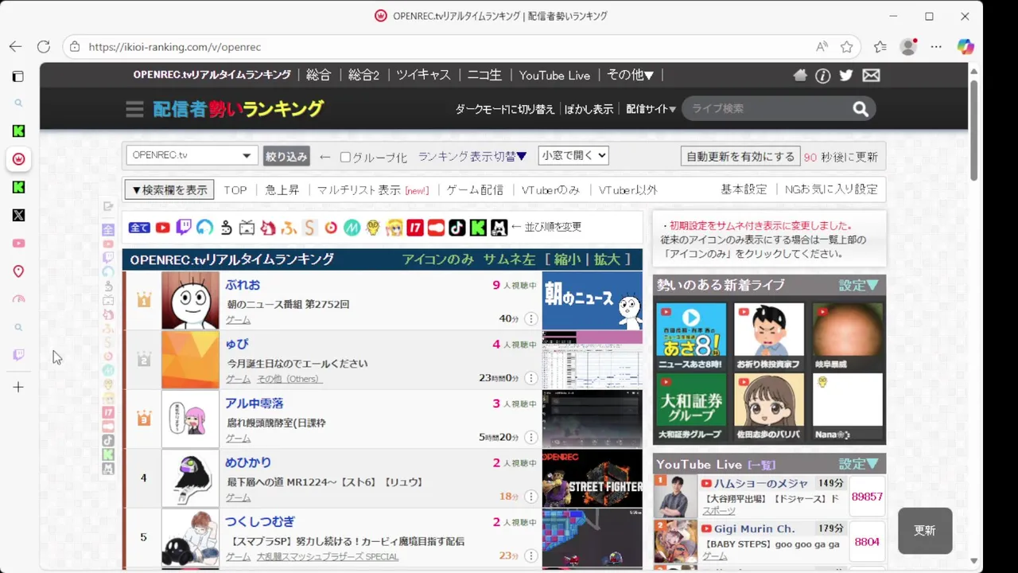Open NGお気に入り設定 link
The width and height of the screenshot is (1018, 573).
click(831, 190)
